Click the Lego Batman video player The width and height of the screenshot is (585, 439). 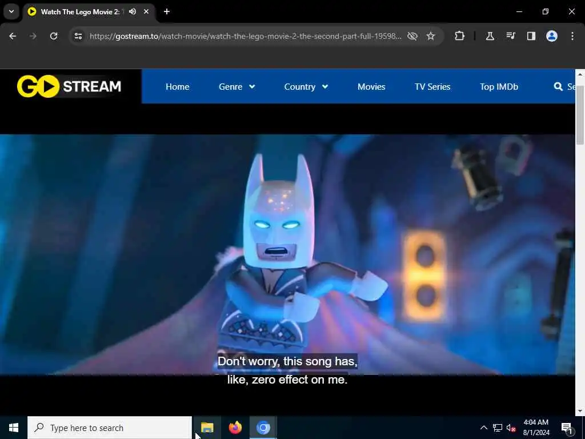(287, 254)
